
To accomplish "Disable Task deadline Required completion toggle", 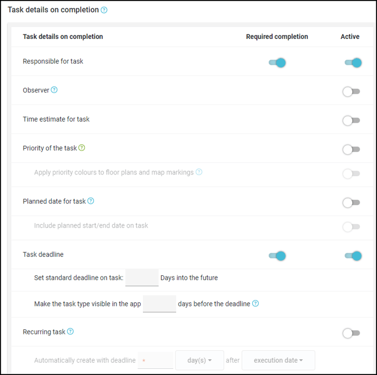I will pyautogui.click(x=277, y=256).
